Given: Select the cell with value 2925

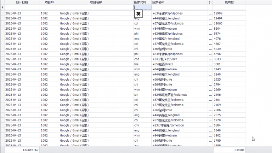Looking at the screenshot, I should (229, 80).
